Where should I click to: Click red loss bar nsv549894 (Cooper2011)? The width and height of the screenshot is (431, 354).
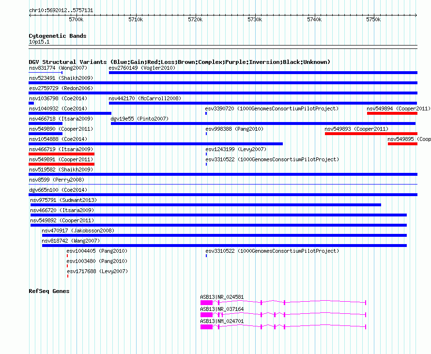pyautogui.click(x=392, y=113)
